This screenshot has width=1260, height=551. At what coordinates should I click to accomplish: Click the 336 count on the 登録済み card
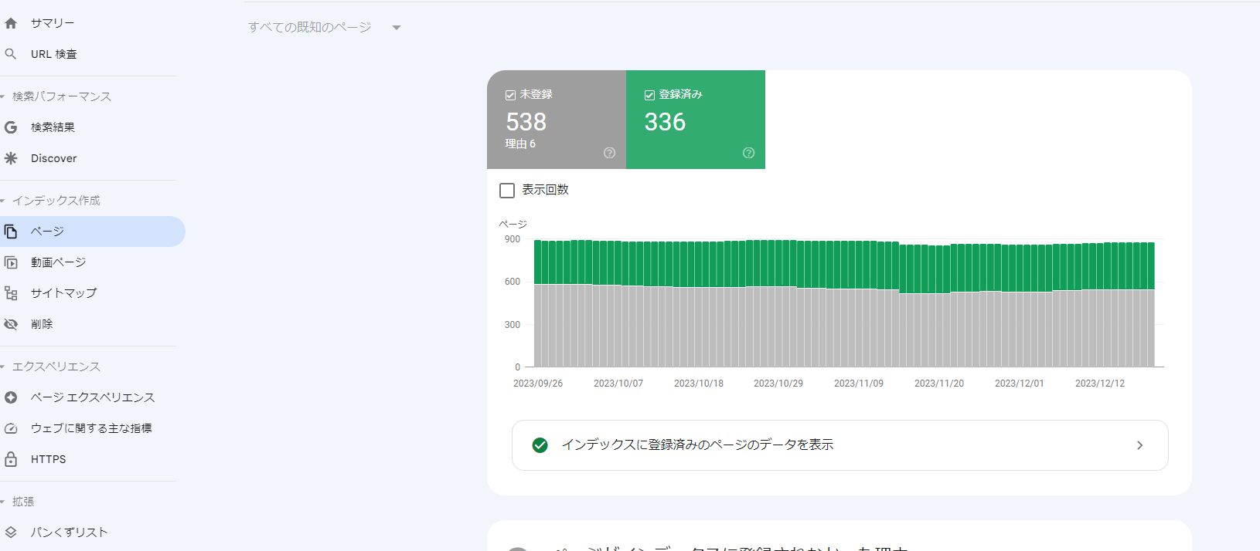[x=666, y=122]
